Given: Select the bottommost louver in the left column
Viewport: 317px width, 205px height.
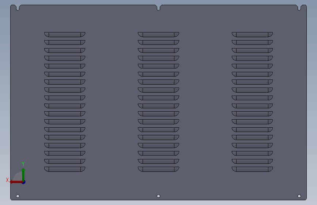Looking at the screenshot, I should point(65,169).
